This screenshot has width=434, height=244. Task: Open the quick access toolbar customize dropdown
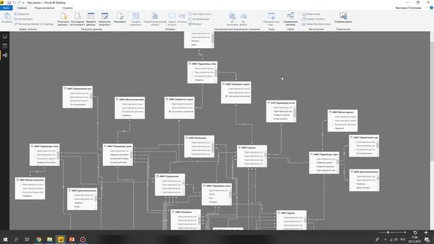pyautogui.click(x=23, y=3)
